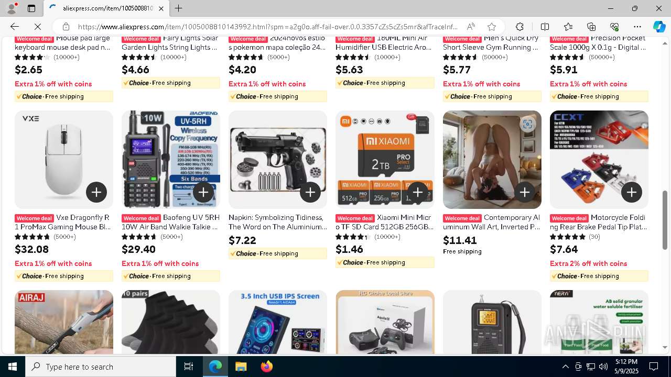Open the 2TB Xiaomi card thumbnail

point(385,160)
